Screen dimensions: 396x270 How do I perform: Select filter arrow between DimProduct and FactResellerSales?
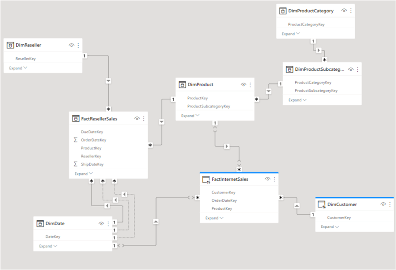(x=161, y=122)
